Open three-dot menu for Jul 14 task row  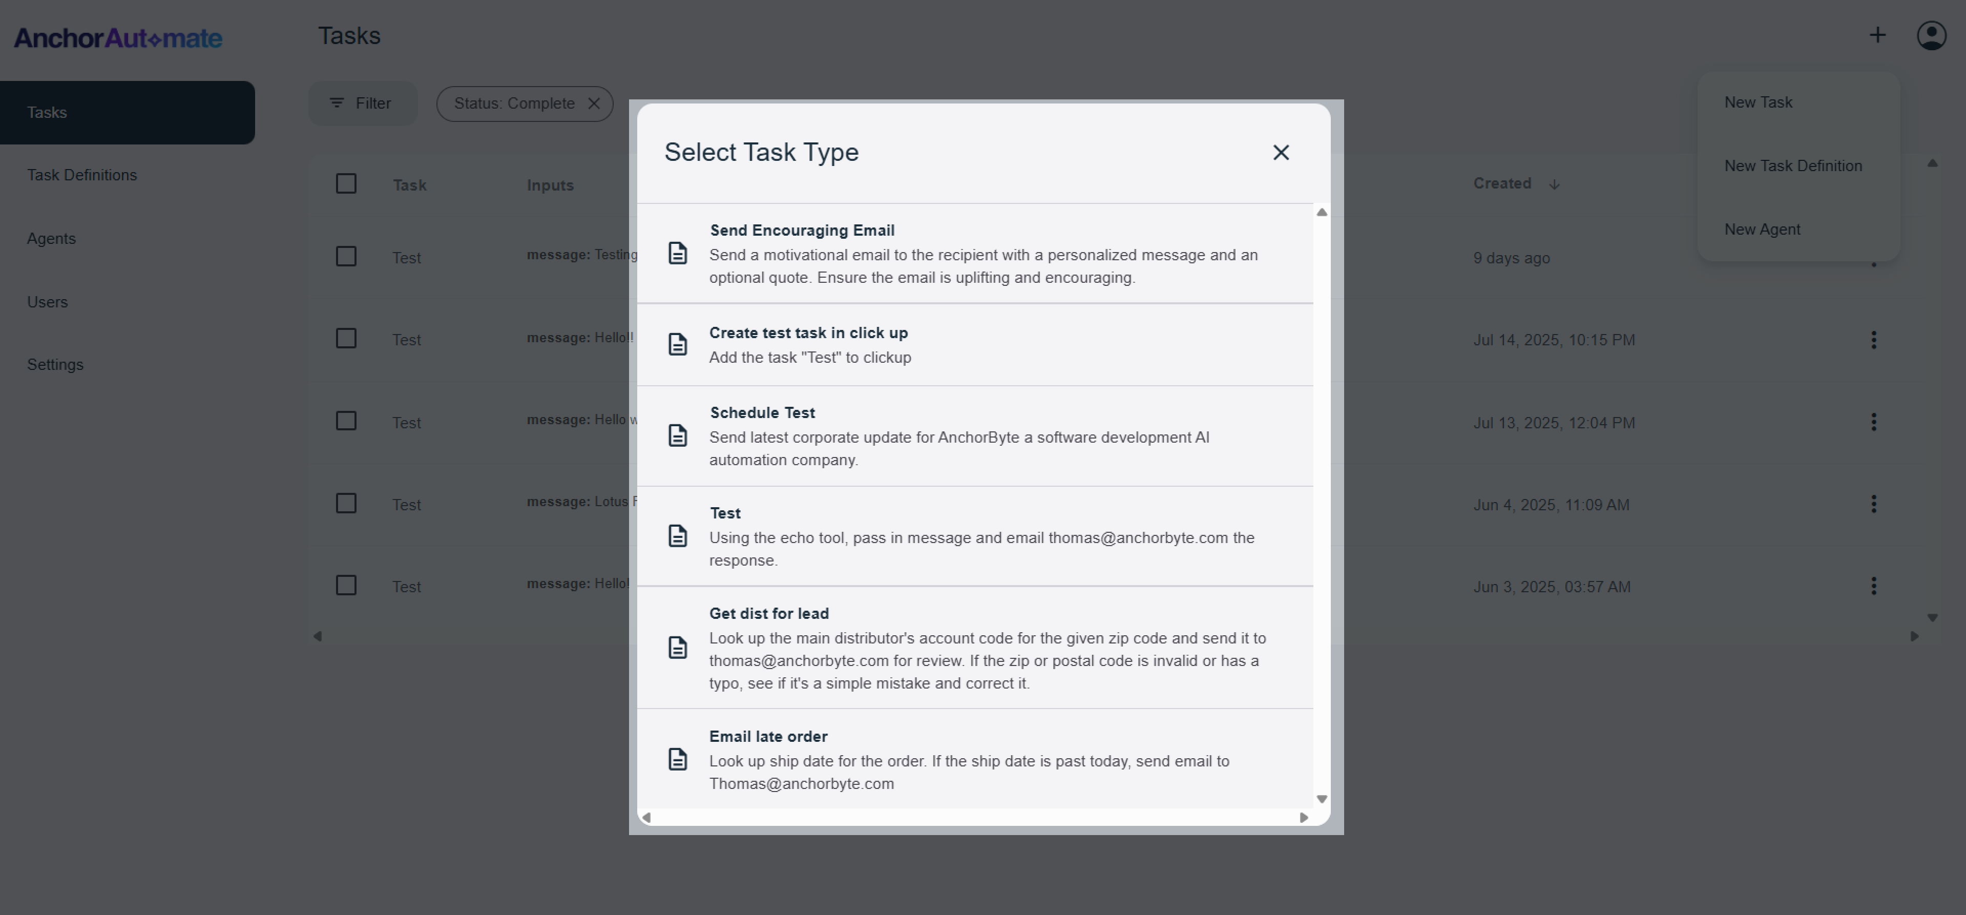click(1874, 340)
